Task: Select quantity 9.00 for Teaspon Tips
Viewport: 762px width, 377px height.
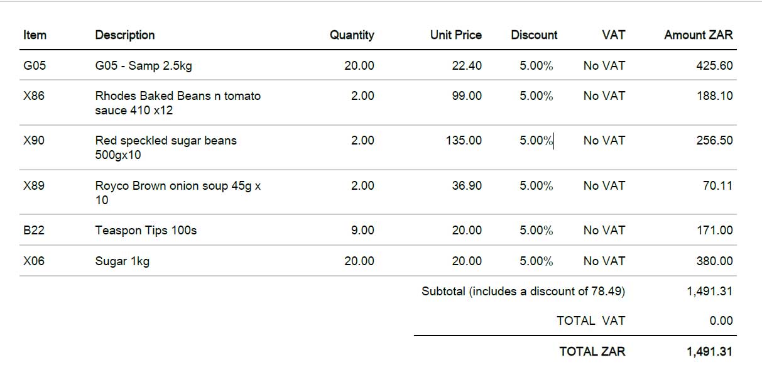Action: tap(362, 231)
